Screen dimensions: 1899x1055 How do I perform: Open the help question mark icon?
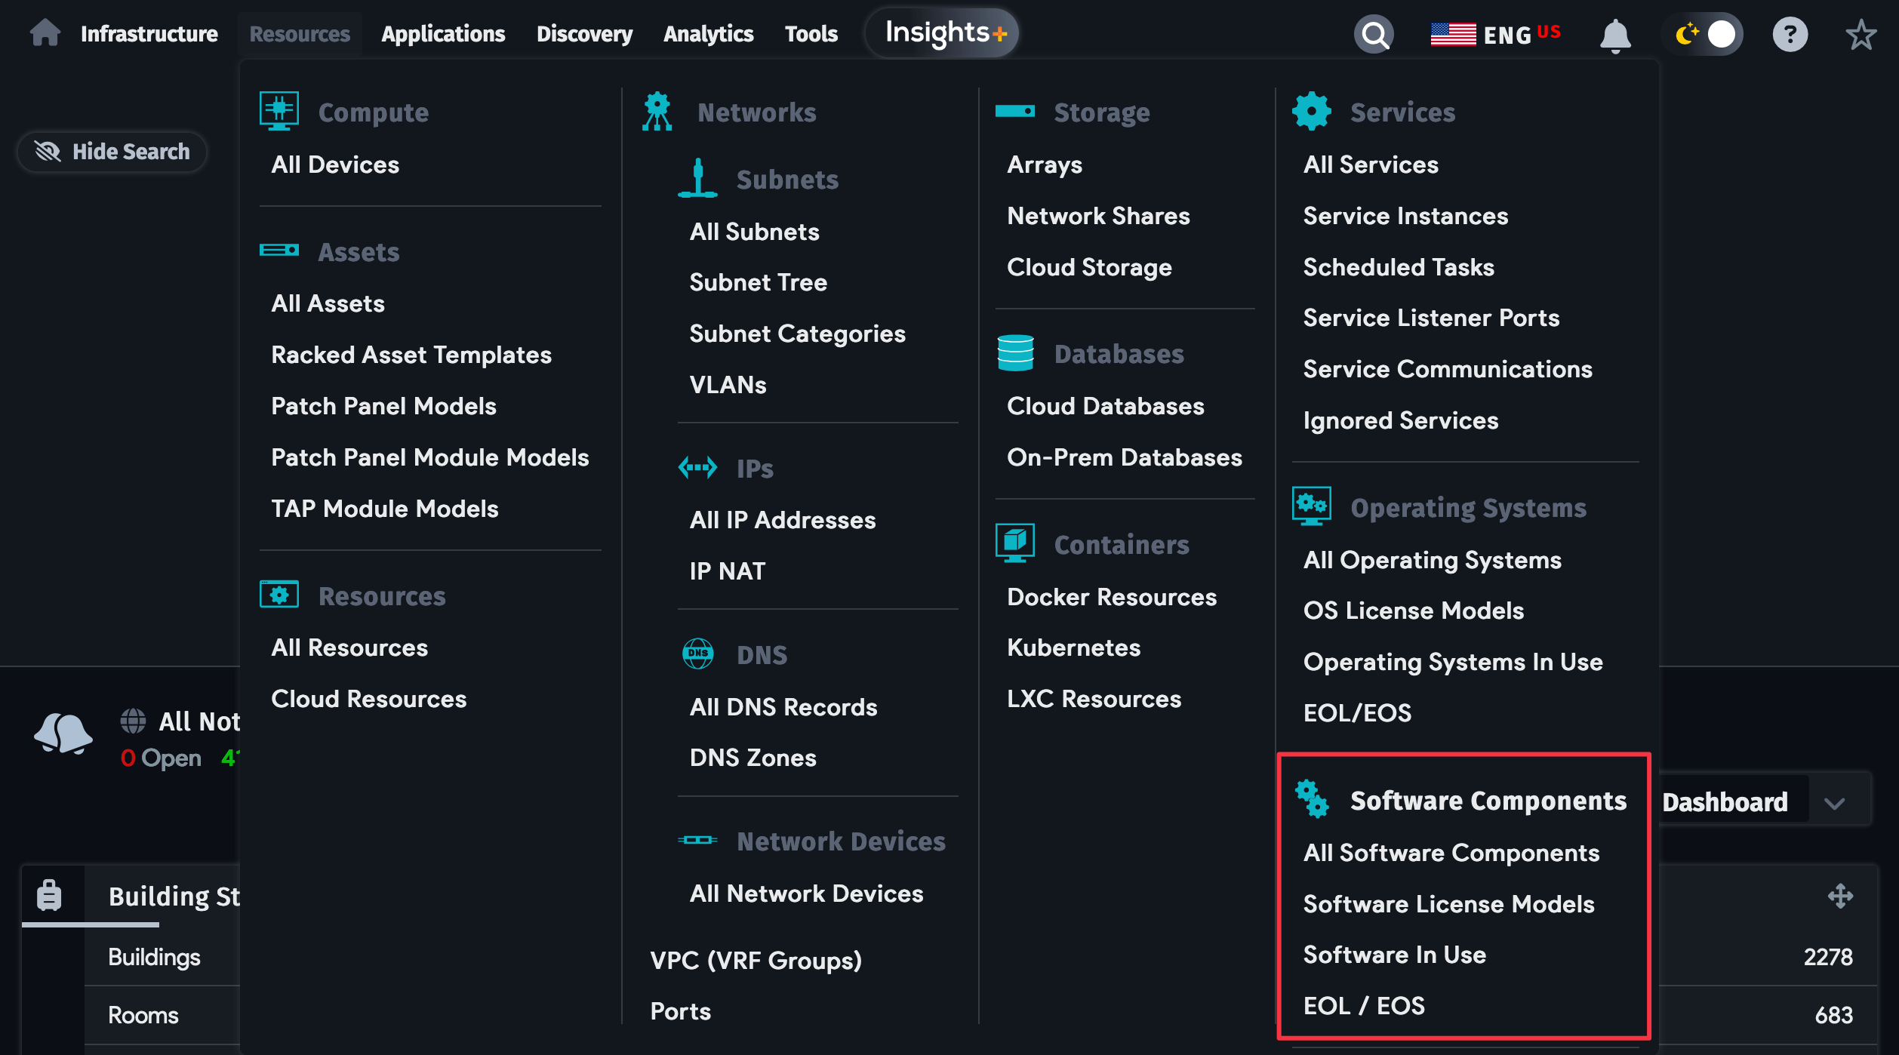[x=1790, y=34]
